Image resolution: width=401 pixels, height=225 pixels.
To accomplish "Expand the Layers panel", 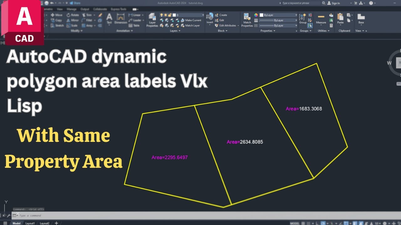I will click(175, 31).
